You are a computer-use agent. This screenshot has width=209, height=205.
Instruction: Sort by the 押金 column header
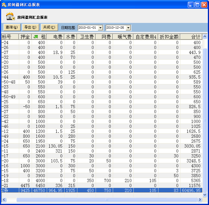tap(25, 37)
